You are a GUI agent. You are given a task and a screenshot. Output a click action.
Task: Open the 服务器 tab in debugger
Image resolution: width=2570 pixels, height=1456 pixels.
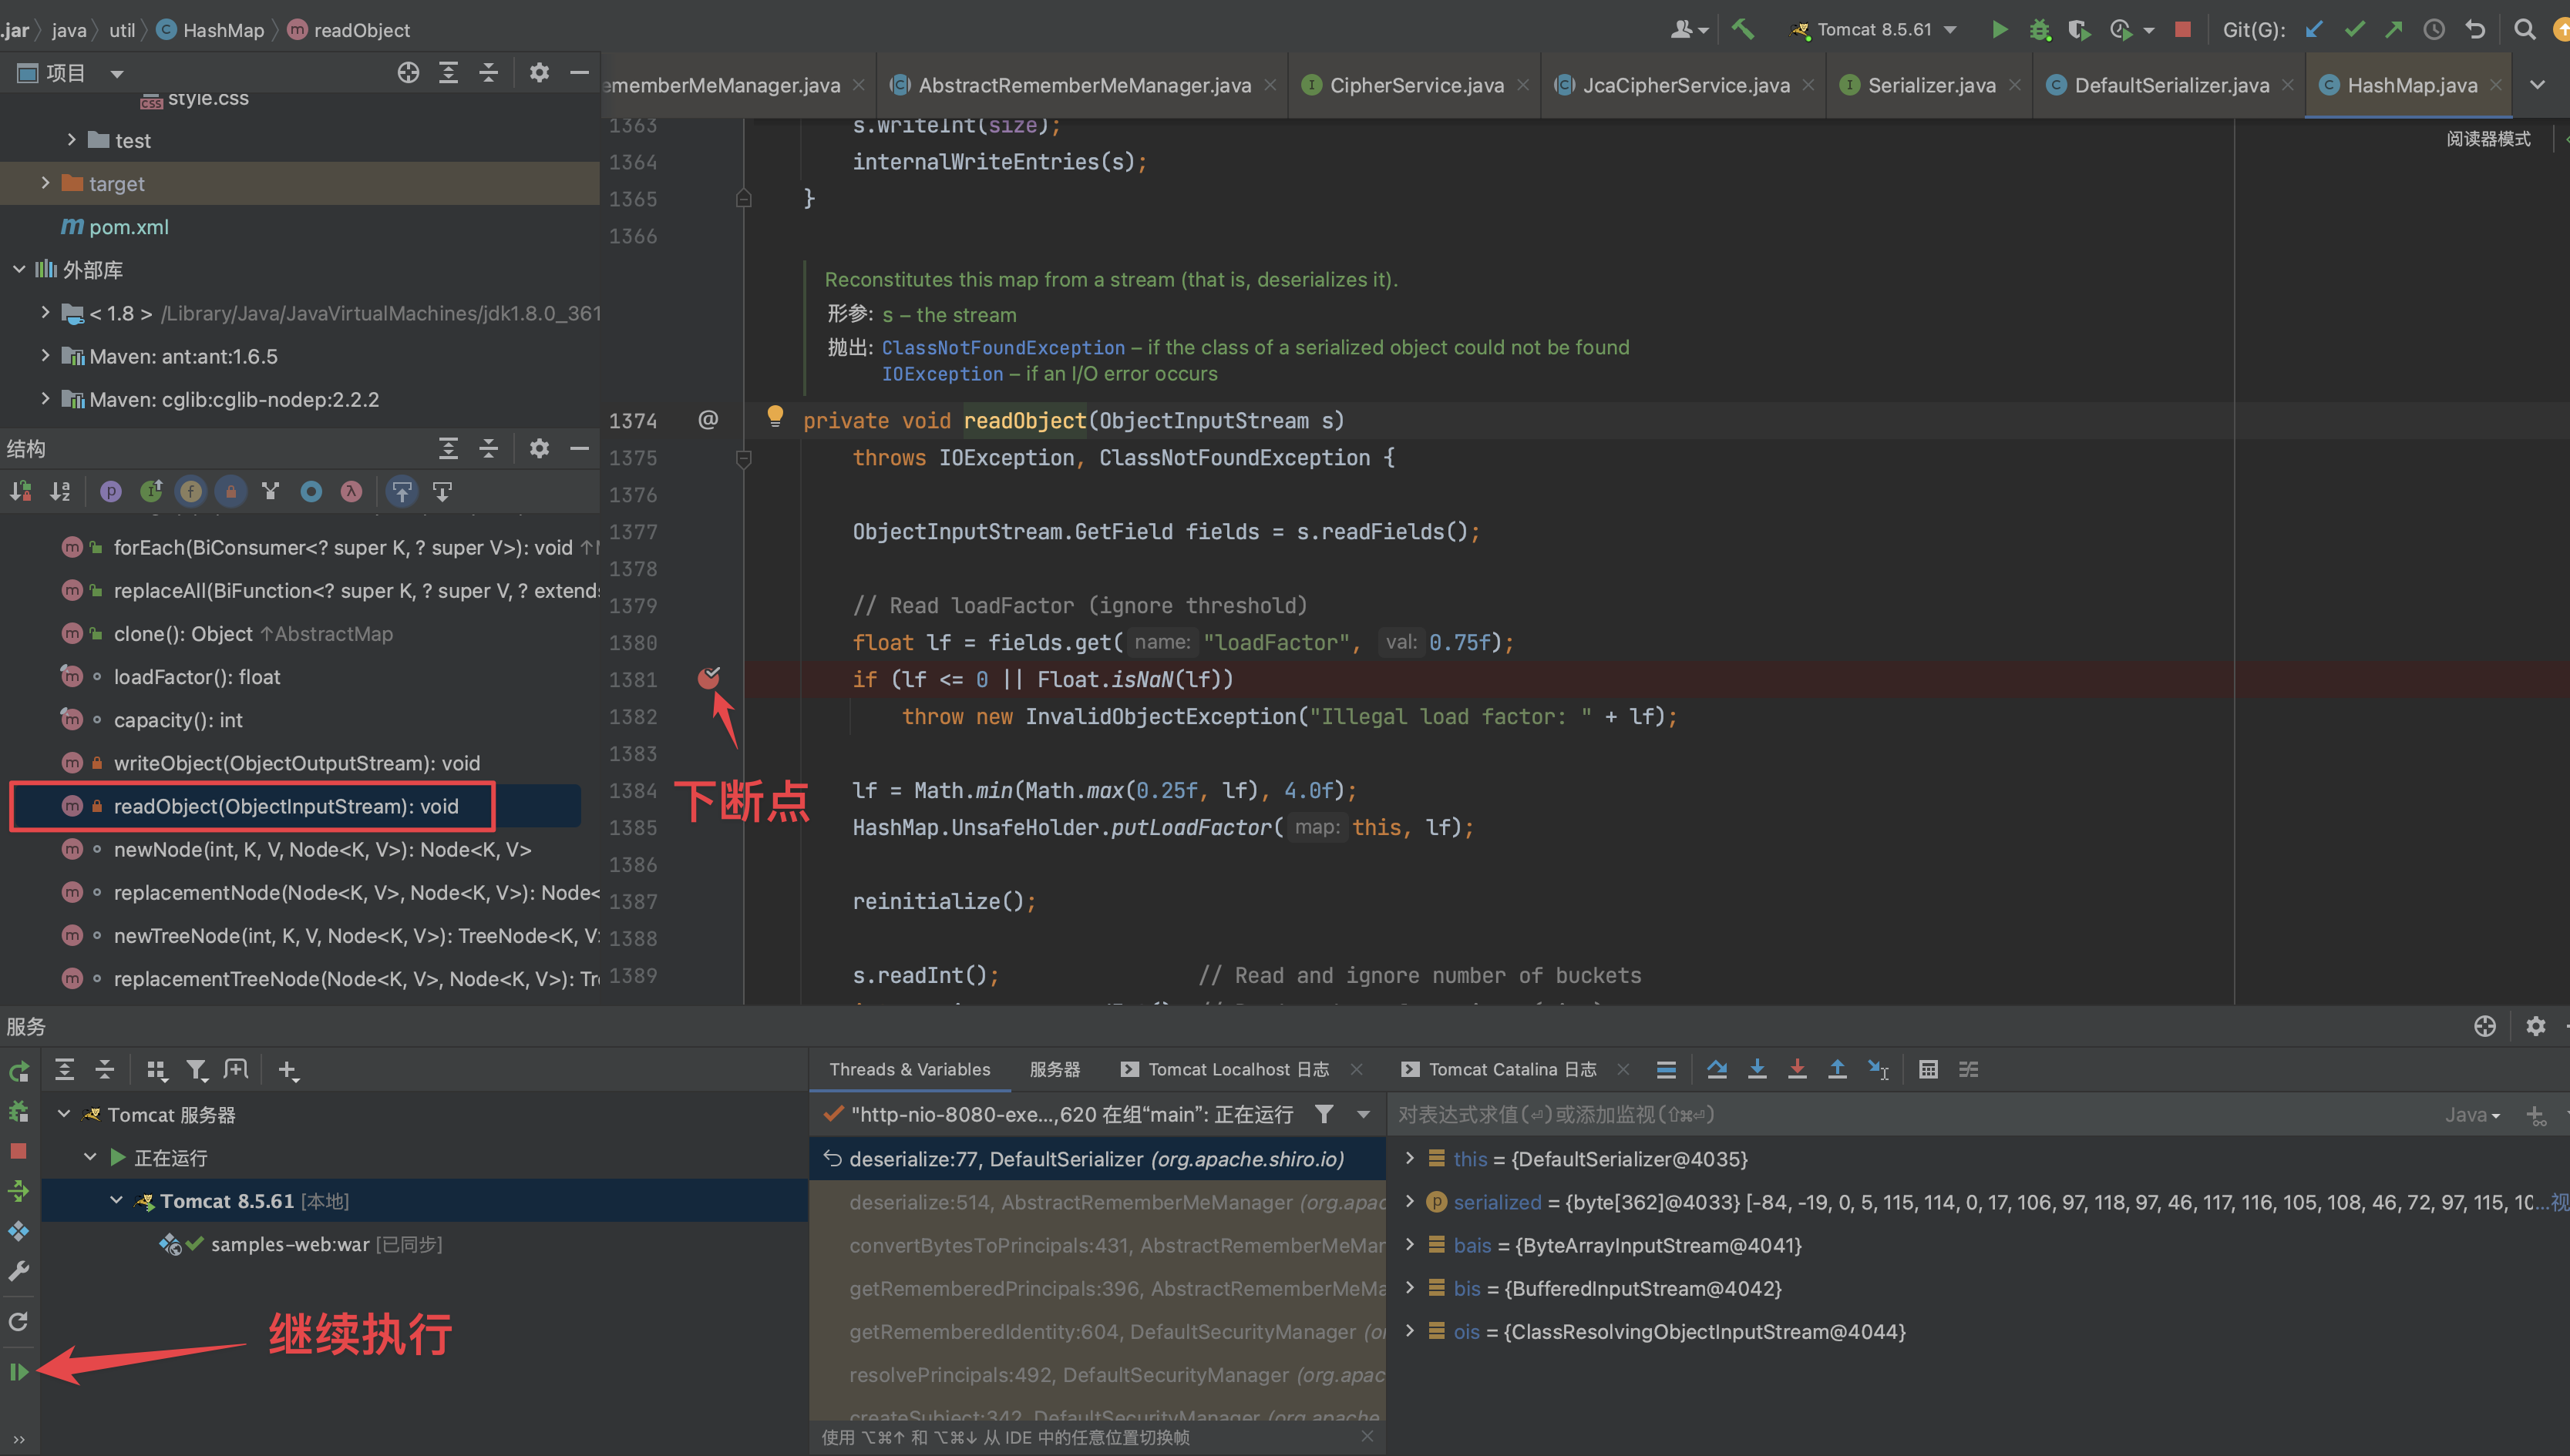[1055, 1069]
